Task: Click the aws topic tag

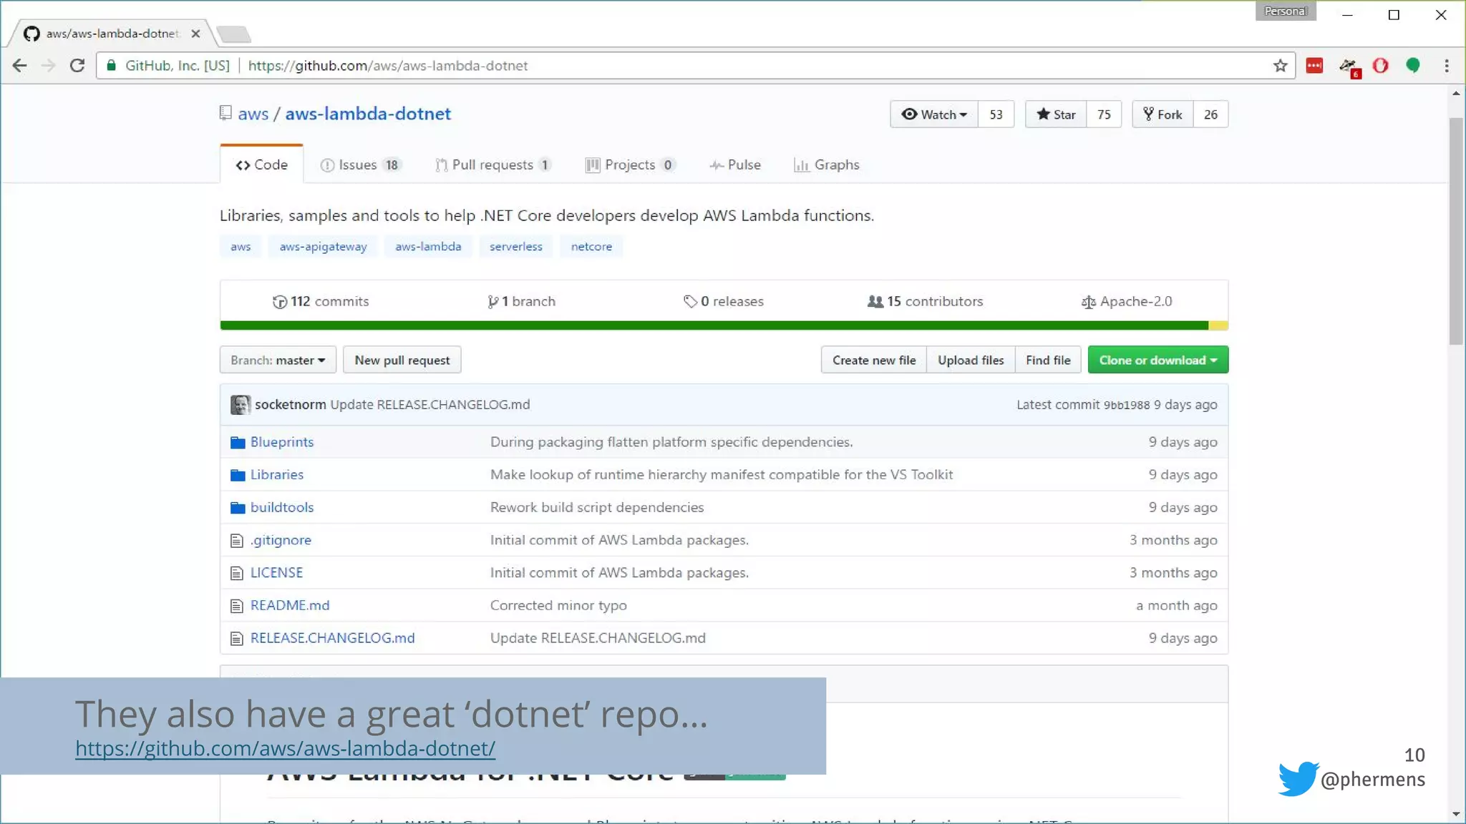Action: (241, 246)
